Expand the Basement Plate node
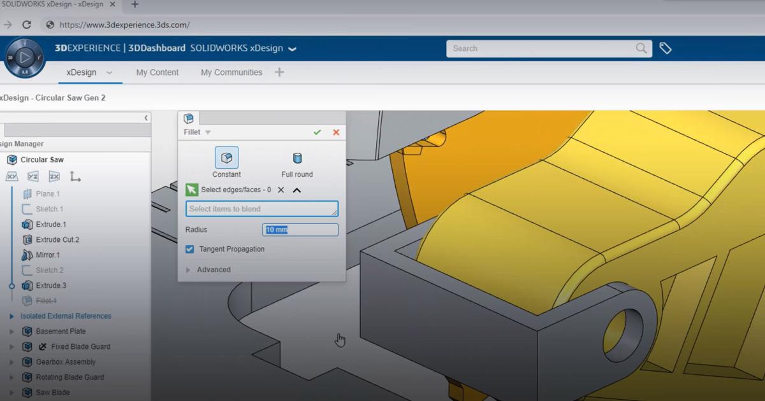 pyautogui.click(x=11, y=332)
